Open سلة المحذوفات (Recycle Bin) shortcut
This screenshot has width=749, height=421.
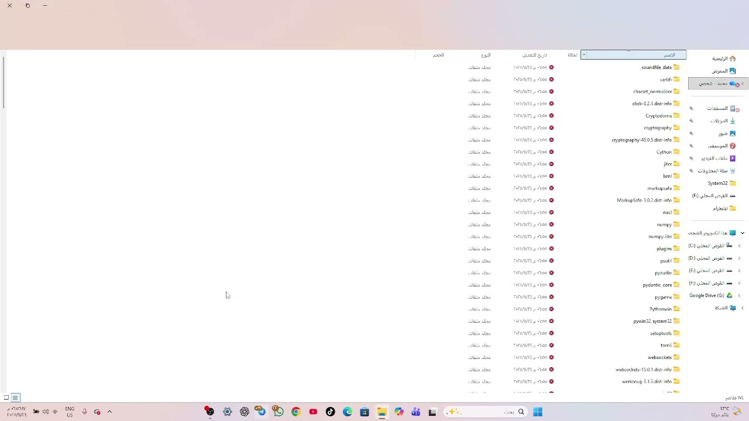point(717,171)
